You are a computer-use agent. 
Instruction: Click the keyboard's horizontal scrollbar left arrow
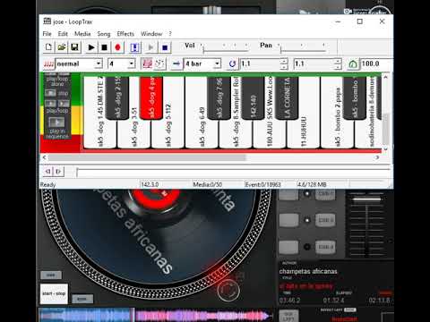[x=44, y=157]
